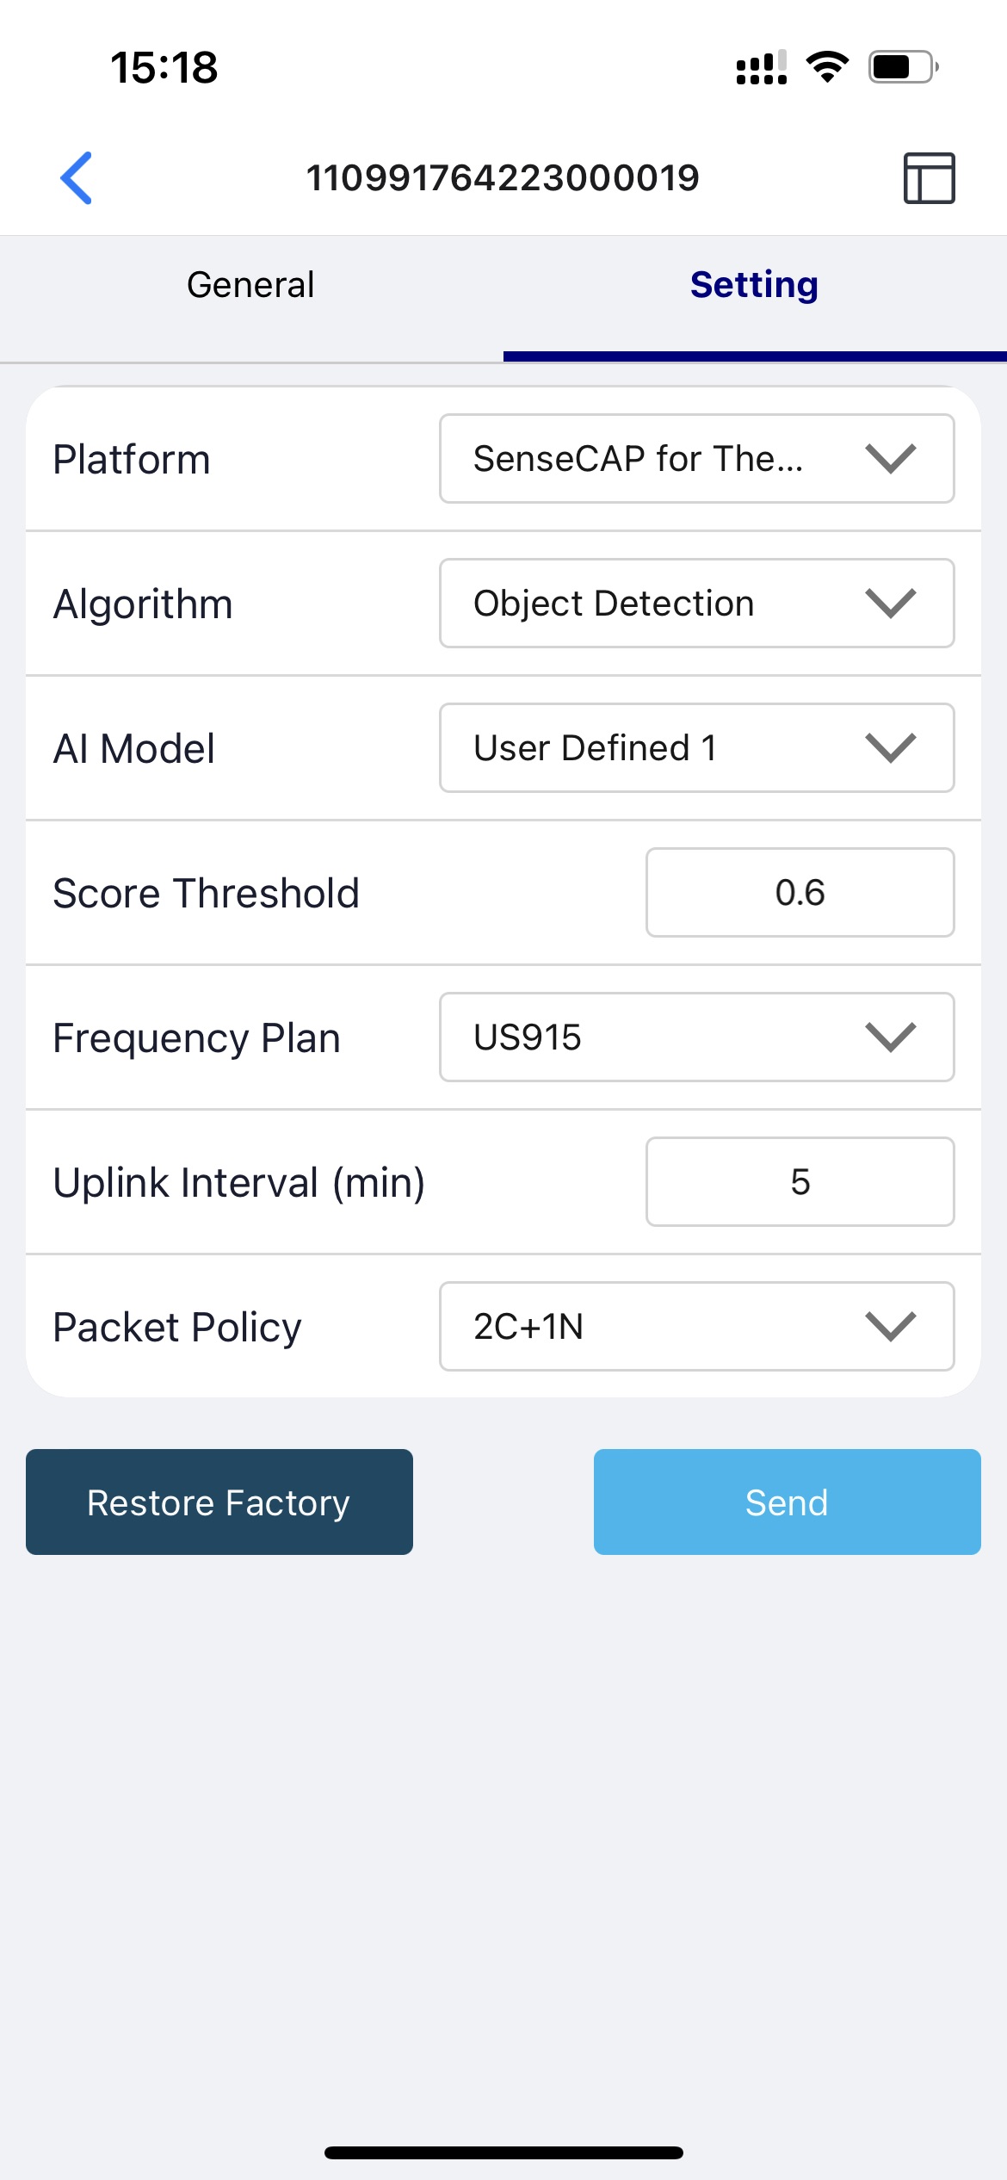
Task: Edit the Score Threshold value field
Action: click(x=800, y=893)
